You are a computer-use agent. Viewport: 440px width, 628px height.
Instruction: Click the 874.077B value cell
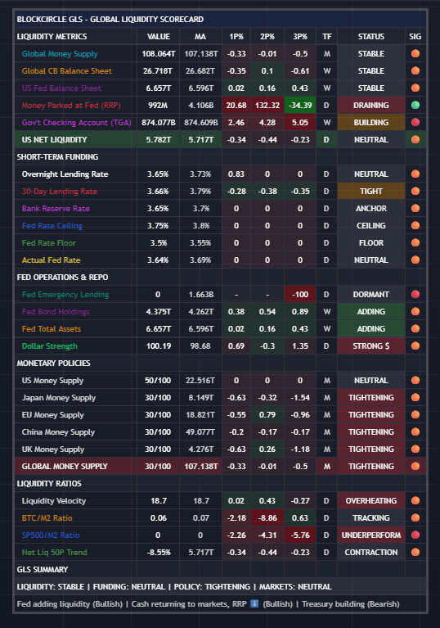(159, 123)
